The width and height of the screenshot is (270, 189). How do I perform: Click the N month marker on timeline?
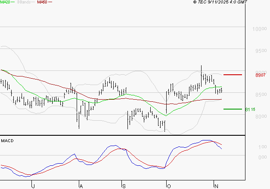coord(216,186)
